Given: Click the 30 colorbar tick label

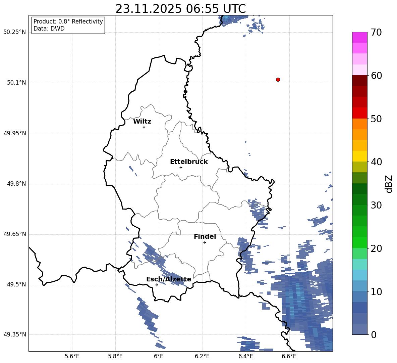Looking at the screenshot, I should coord(376,205).
